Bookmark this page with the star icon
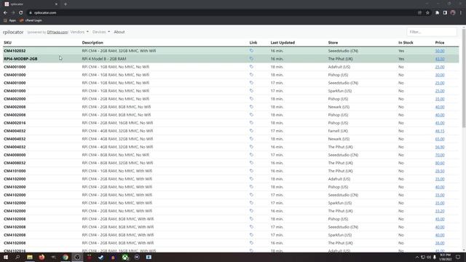 427,13
